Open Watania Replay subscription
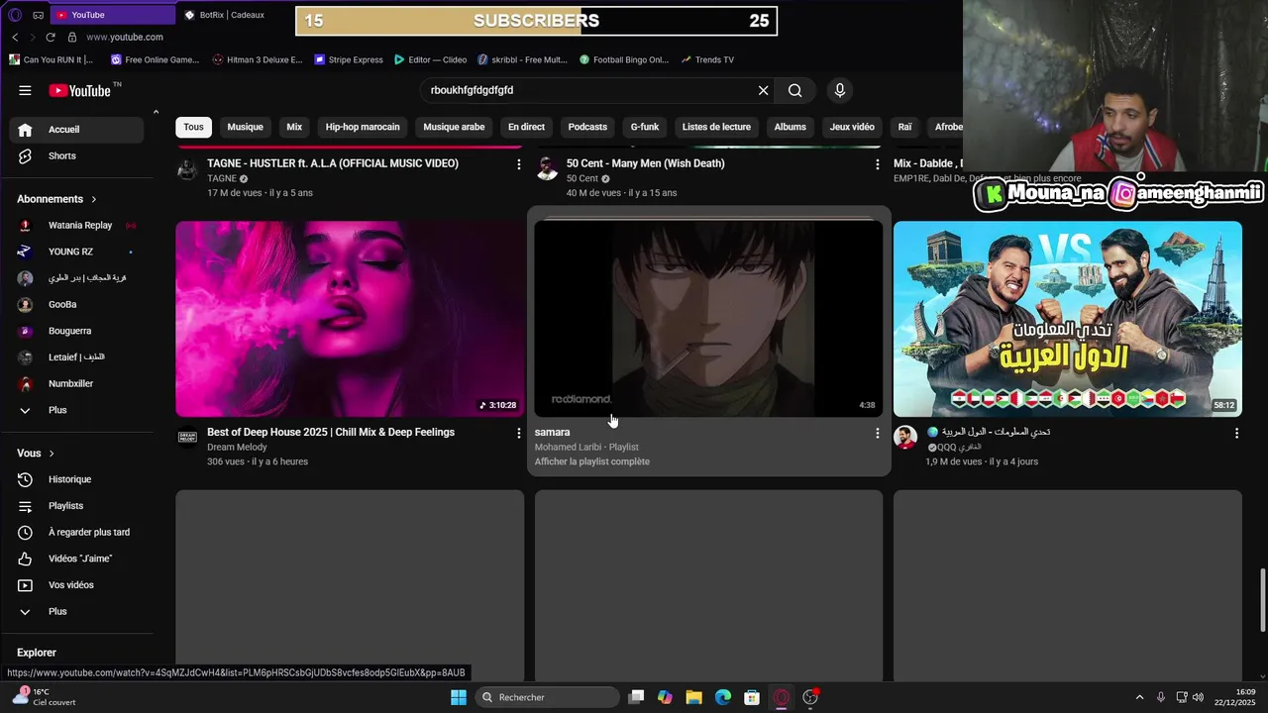1268x713 pixels. (x=76, y=225)
